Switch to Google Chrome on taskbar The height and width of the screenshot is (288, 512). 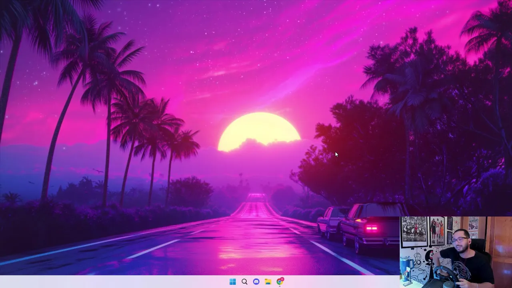tap(280, 281)
